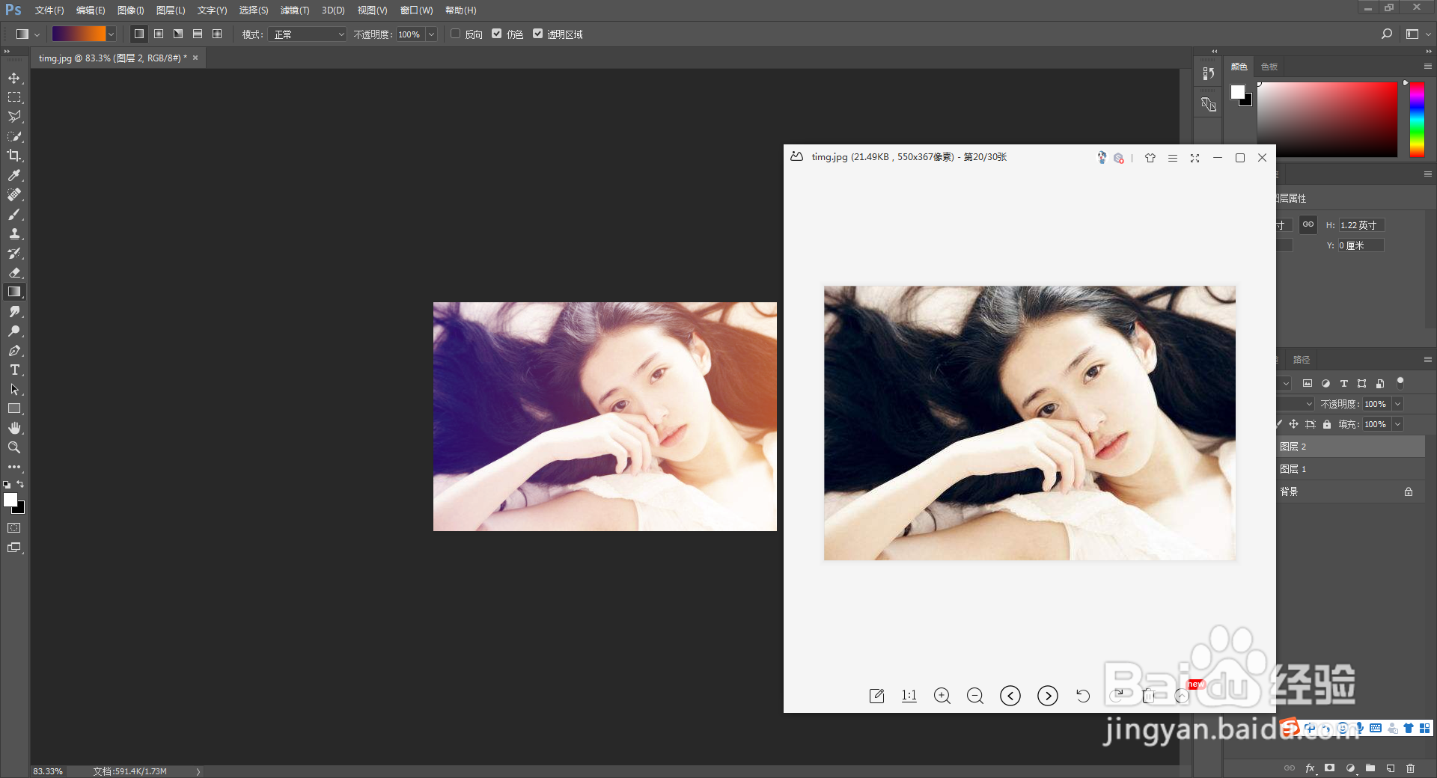Select the Quick Selection tool

click(x=14, y=136)
